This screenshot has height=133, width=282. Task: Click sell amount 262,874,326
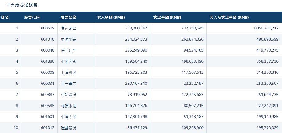193,39
